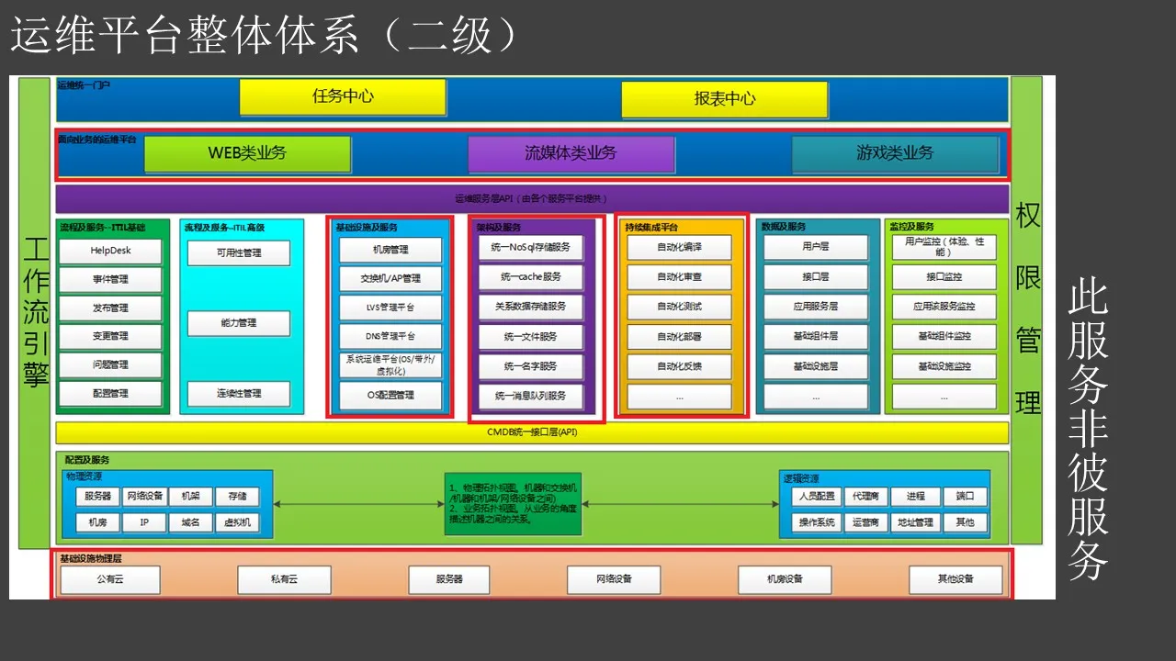Viewport: 1176px width, 661px height.
Task: Click the 人员配置 box
Action: [x=817, y=497]
